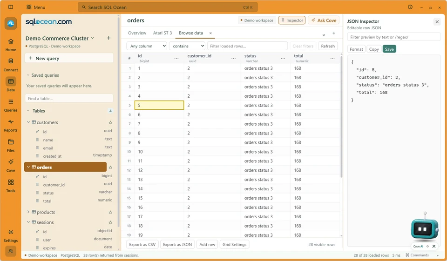Open the contains operator dropdown
This screenshot has height=261, width=447.
point(187,46)
